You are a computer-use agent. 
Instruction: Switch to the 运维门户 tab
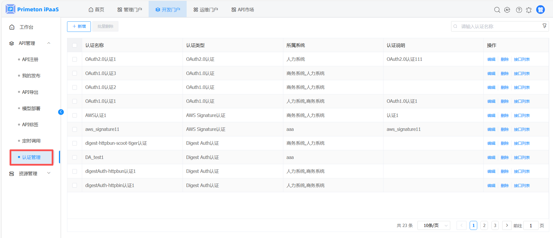pos(206,10)
